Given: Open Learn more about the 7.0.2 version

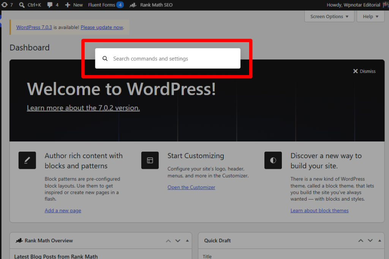Looking at the screenshot, I should click(83, 108).
